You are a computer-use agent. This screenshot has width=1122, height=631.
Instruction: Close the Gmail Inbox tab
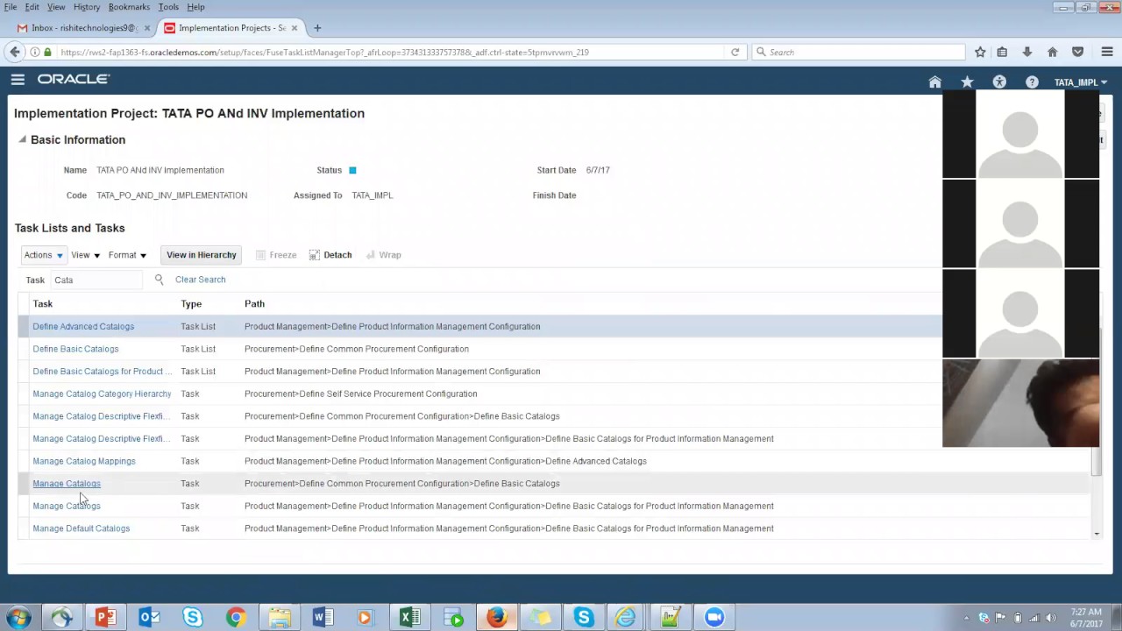[x=147, y=28]
